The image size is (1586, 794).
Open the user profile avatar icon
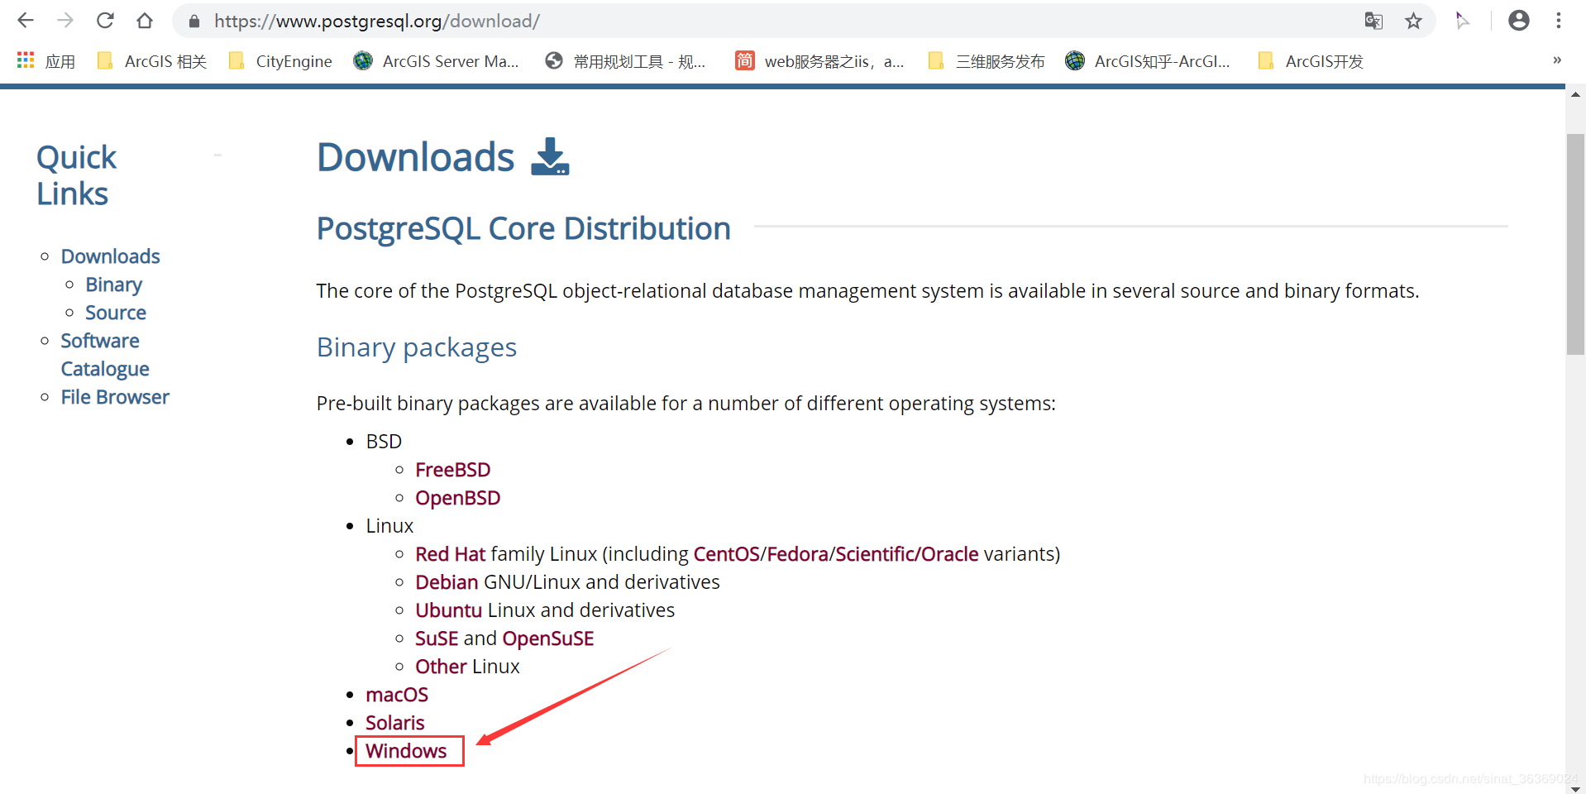(x=1519, y=21)
